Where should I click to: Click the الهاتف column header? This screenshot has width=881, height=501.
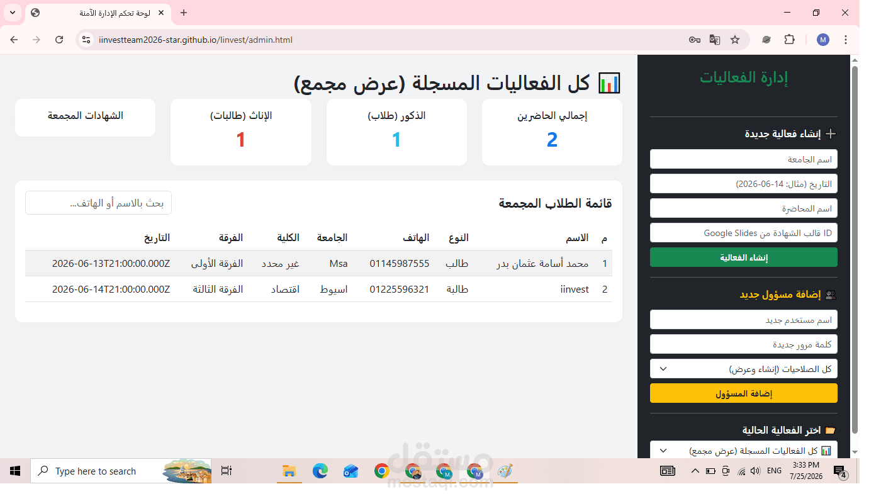[x=416, y=237]
